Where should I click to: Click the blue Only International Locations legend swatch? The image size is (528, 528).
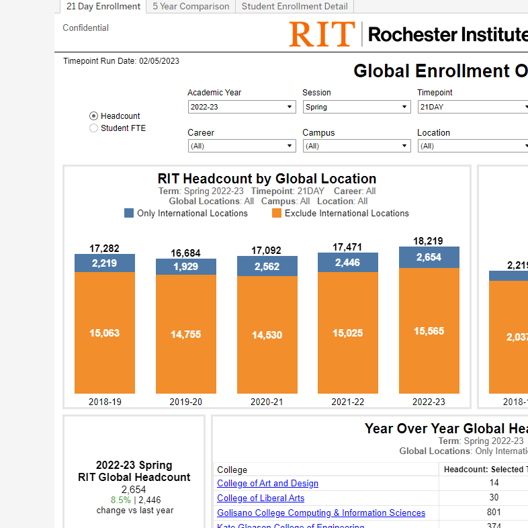129,213
